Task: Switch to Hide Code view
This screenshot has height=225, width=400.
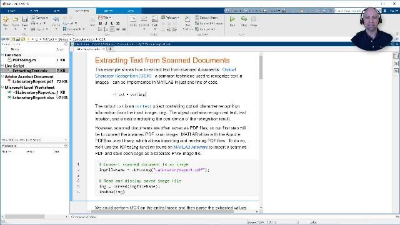Action: (396, 71)
